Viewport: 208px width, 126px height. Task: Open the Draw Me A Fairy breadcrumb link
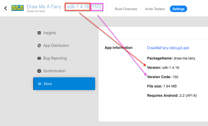[x=44, y=7]
